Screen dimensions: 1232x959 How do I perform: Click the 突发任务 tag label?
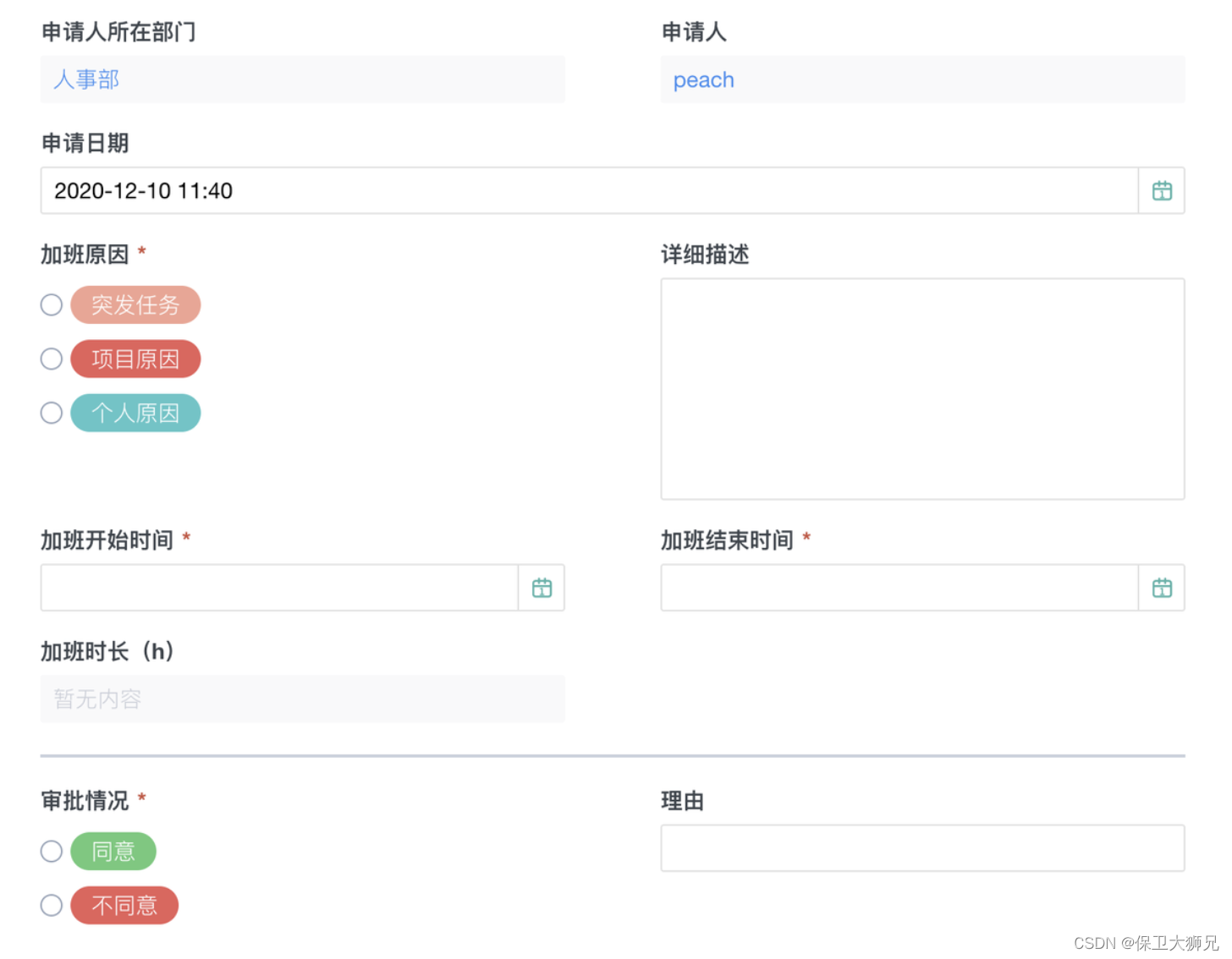135,304
